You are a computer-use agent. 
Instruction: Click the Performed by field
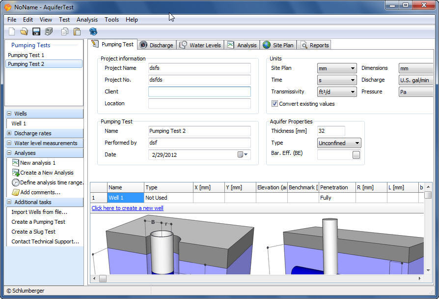(199, 143)
